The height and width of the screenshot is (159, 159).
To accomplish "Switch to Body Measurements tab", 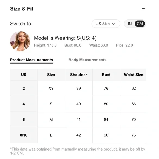I will pyautogui.click(x=87, y=60).
